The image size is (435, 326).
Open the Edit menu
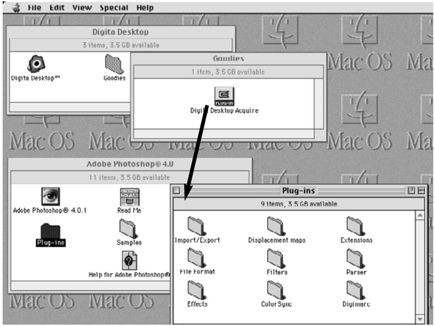[x=57, y=8]
